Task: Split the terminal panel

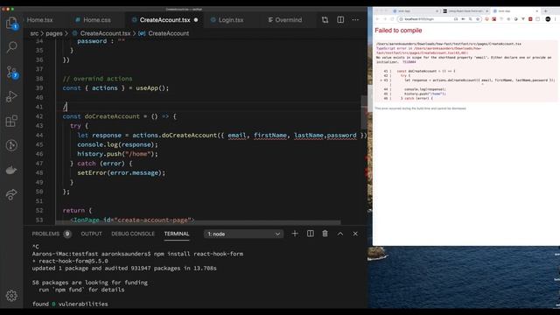Action: click(311, 234)
